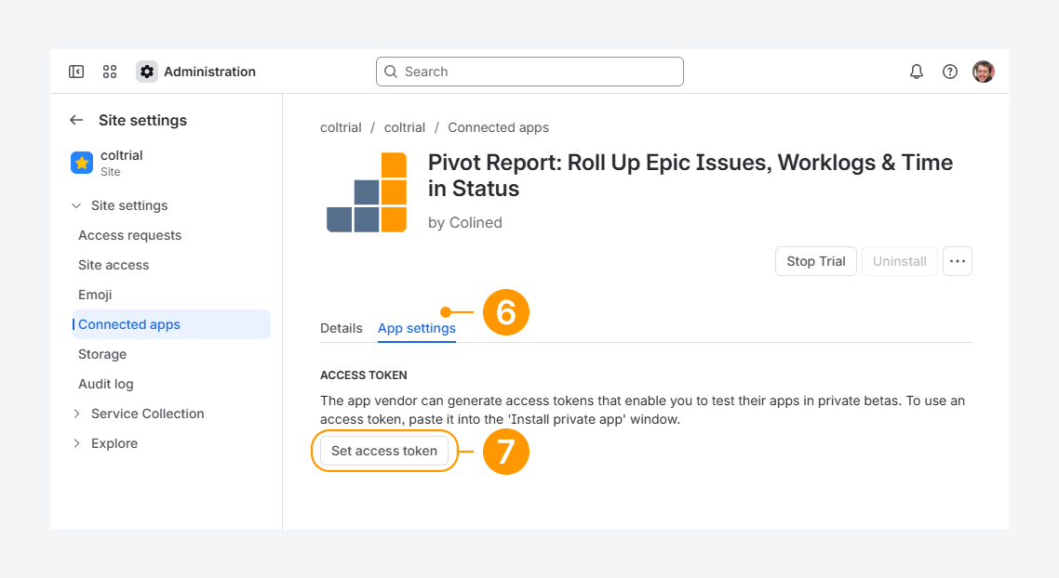
Task: Click the coltrial site star icon
Action: point(82,163)
